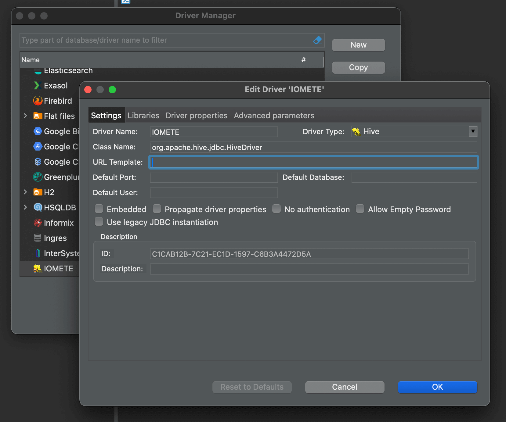
Task: Expand the H2 tree node
Action: coord(25,192)
